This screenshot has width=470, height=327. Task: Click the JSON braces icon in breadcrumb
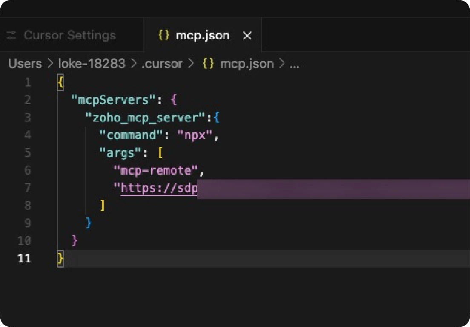pos(208,63)
